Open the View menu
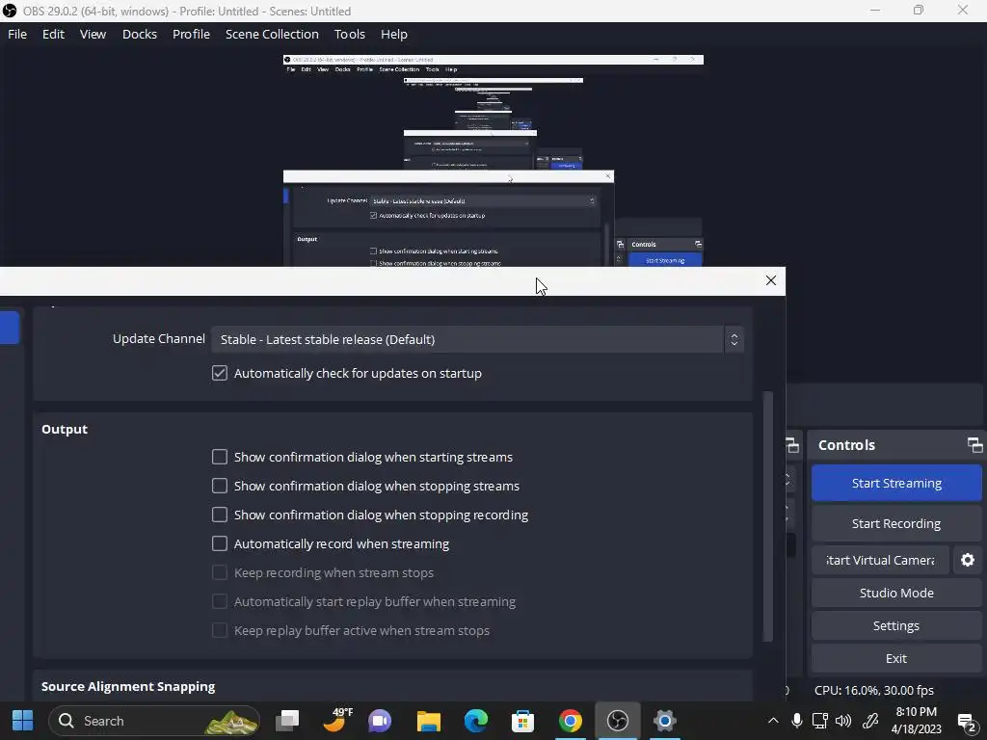This screenshot has height=740, width=987. [93, 34]
